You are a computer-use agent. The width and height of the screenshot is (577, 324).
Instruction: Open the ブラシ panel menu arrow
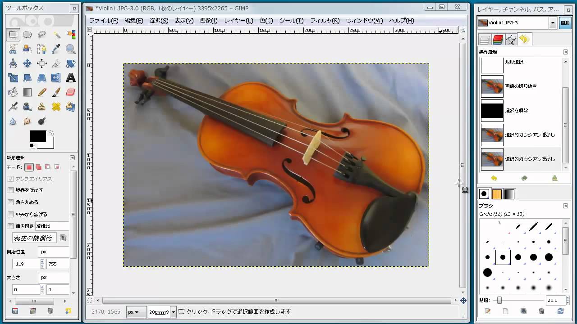pos(566,206)
